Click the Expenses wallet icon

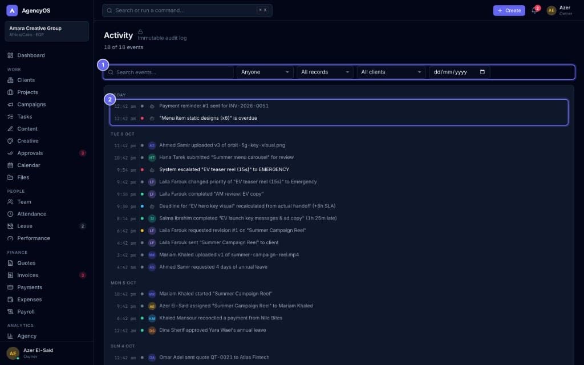click(10, 299)
